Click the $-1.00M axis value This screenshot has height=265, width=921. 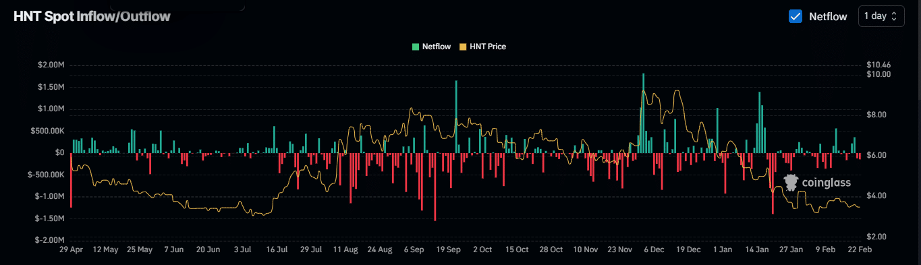(x=51, y=196)
